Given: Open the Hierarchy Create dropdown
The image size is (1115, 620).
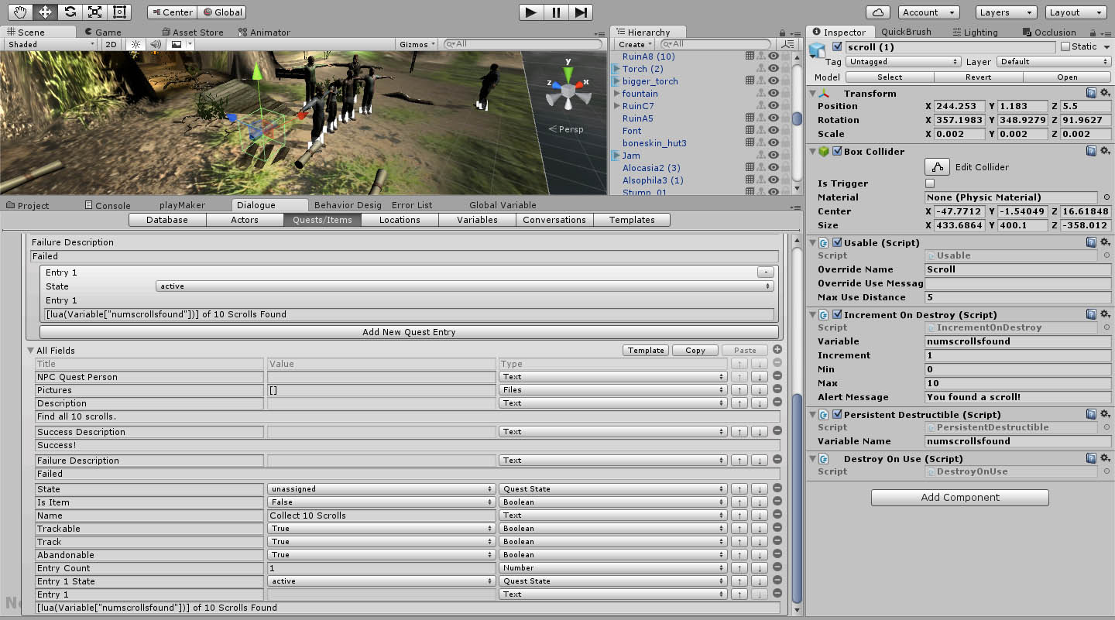Looking at the screenshot, I should [635, 44].
